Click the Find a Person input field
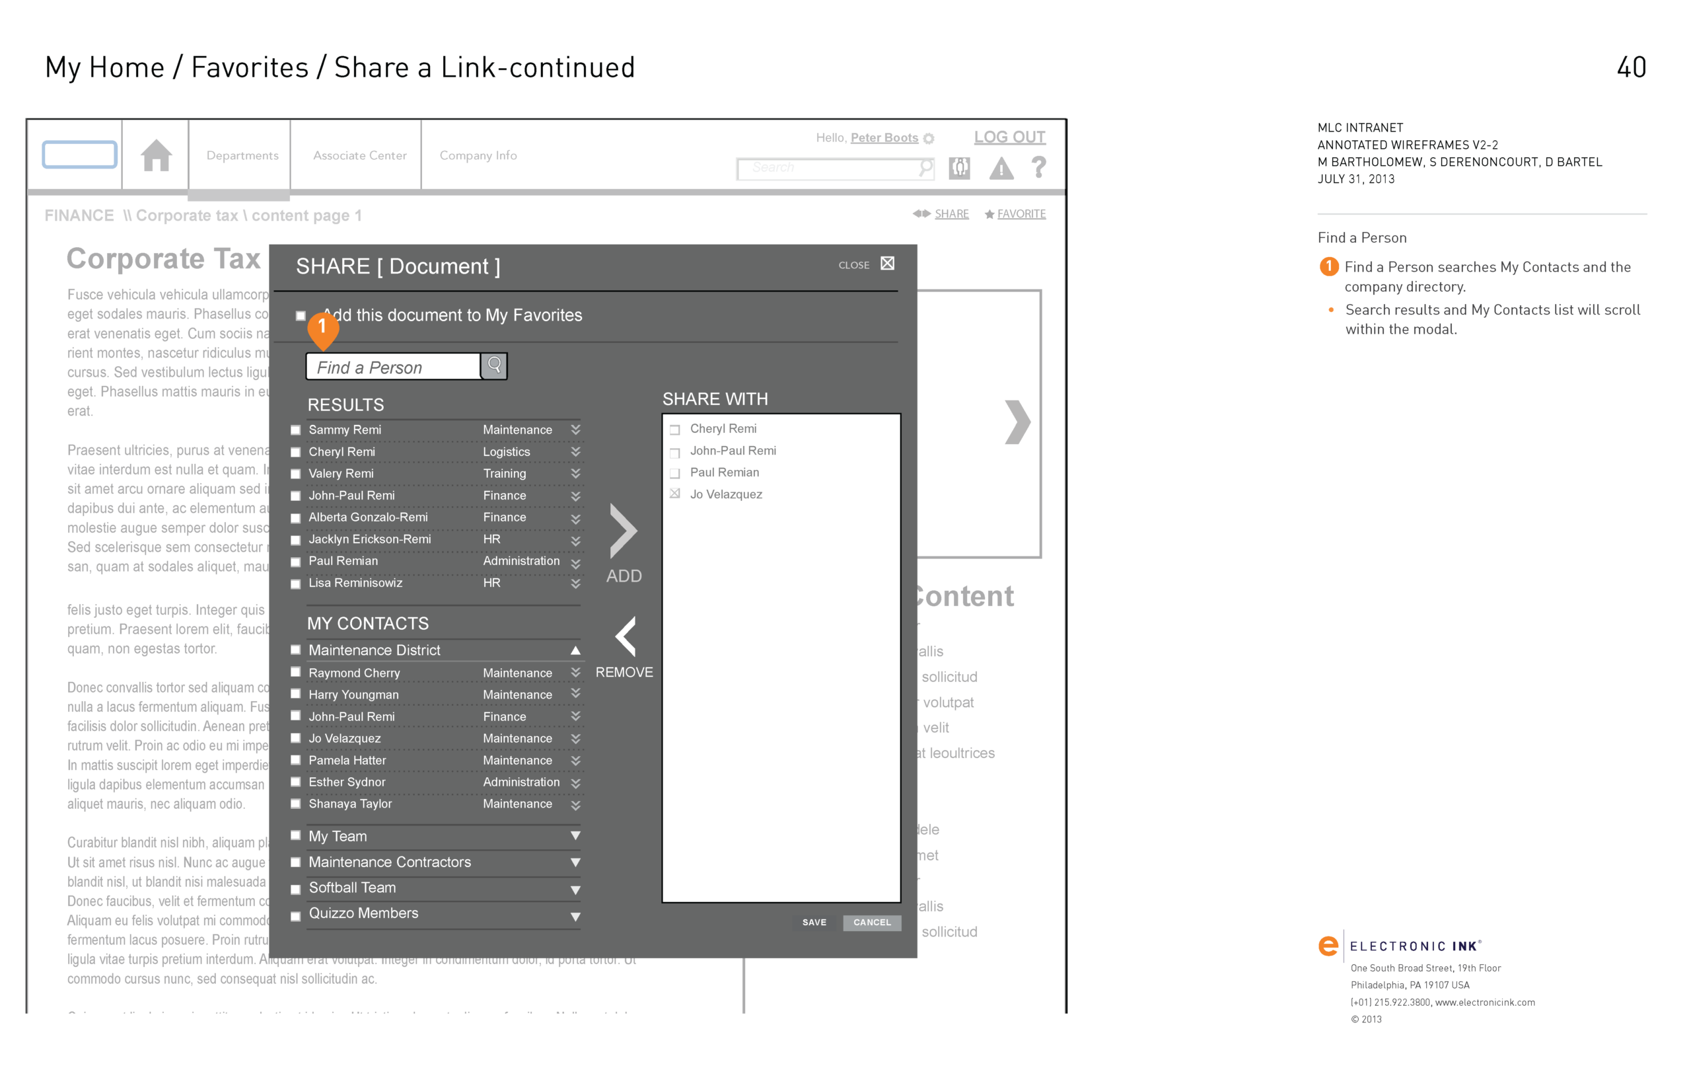1691x1066 pixels. pos(393,367)
